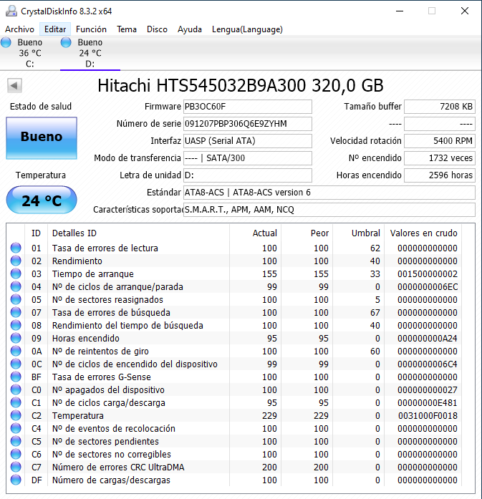Click the SATA/300 transfer mode field
This screenshot has width=482, height=499.
[247, 158]
